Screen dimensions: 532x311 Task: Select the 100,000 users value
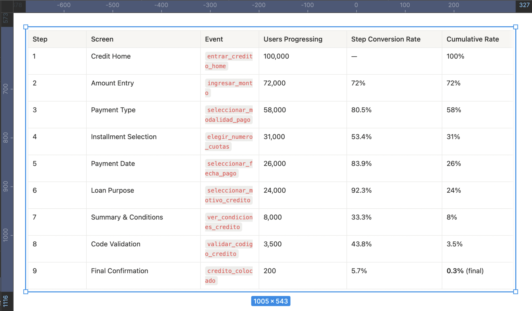[x=276, y=56]
